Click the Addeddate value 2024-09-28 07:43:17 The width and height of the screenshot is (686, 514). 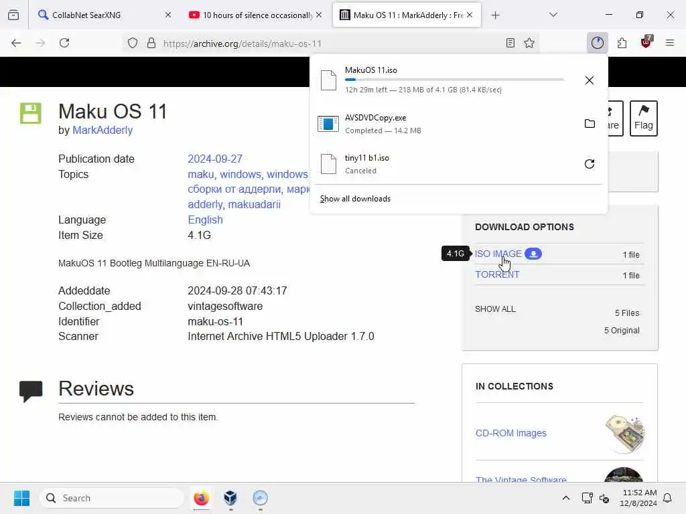click(x=237, y=290)
